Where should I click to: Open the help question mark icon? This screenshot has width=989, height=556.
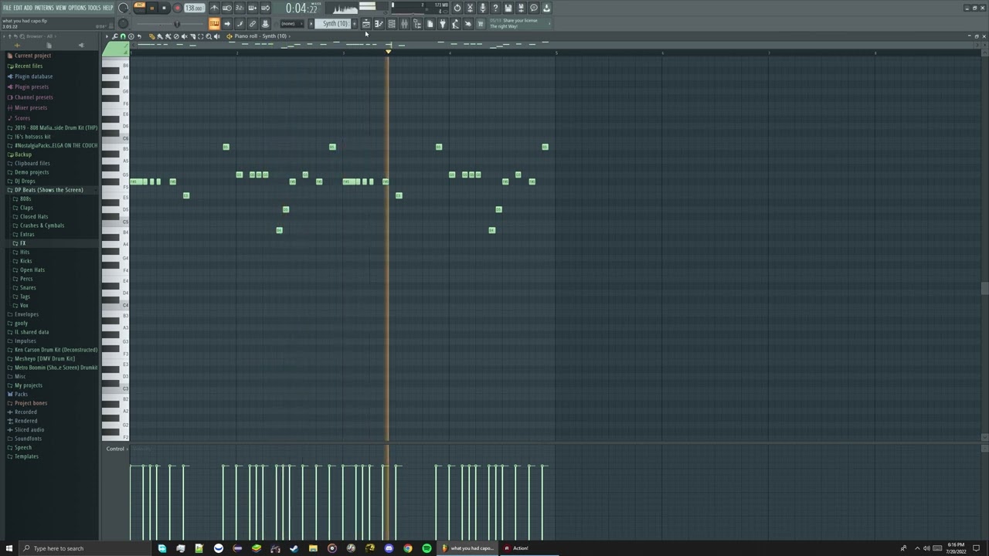(x=495, y=8)
